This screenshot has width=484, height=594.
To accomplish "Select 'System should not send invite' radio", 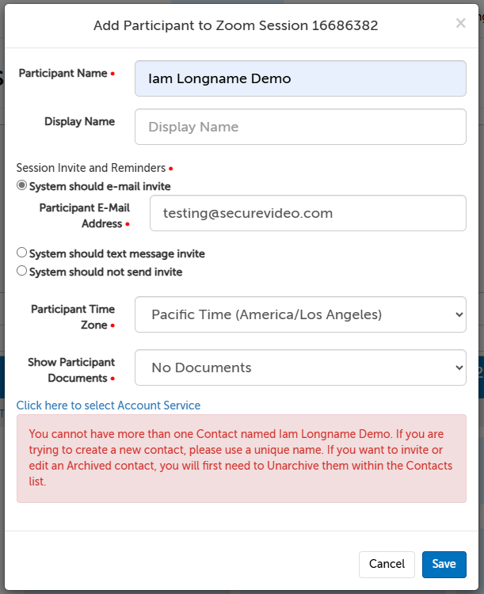I will coord(22,272).
